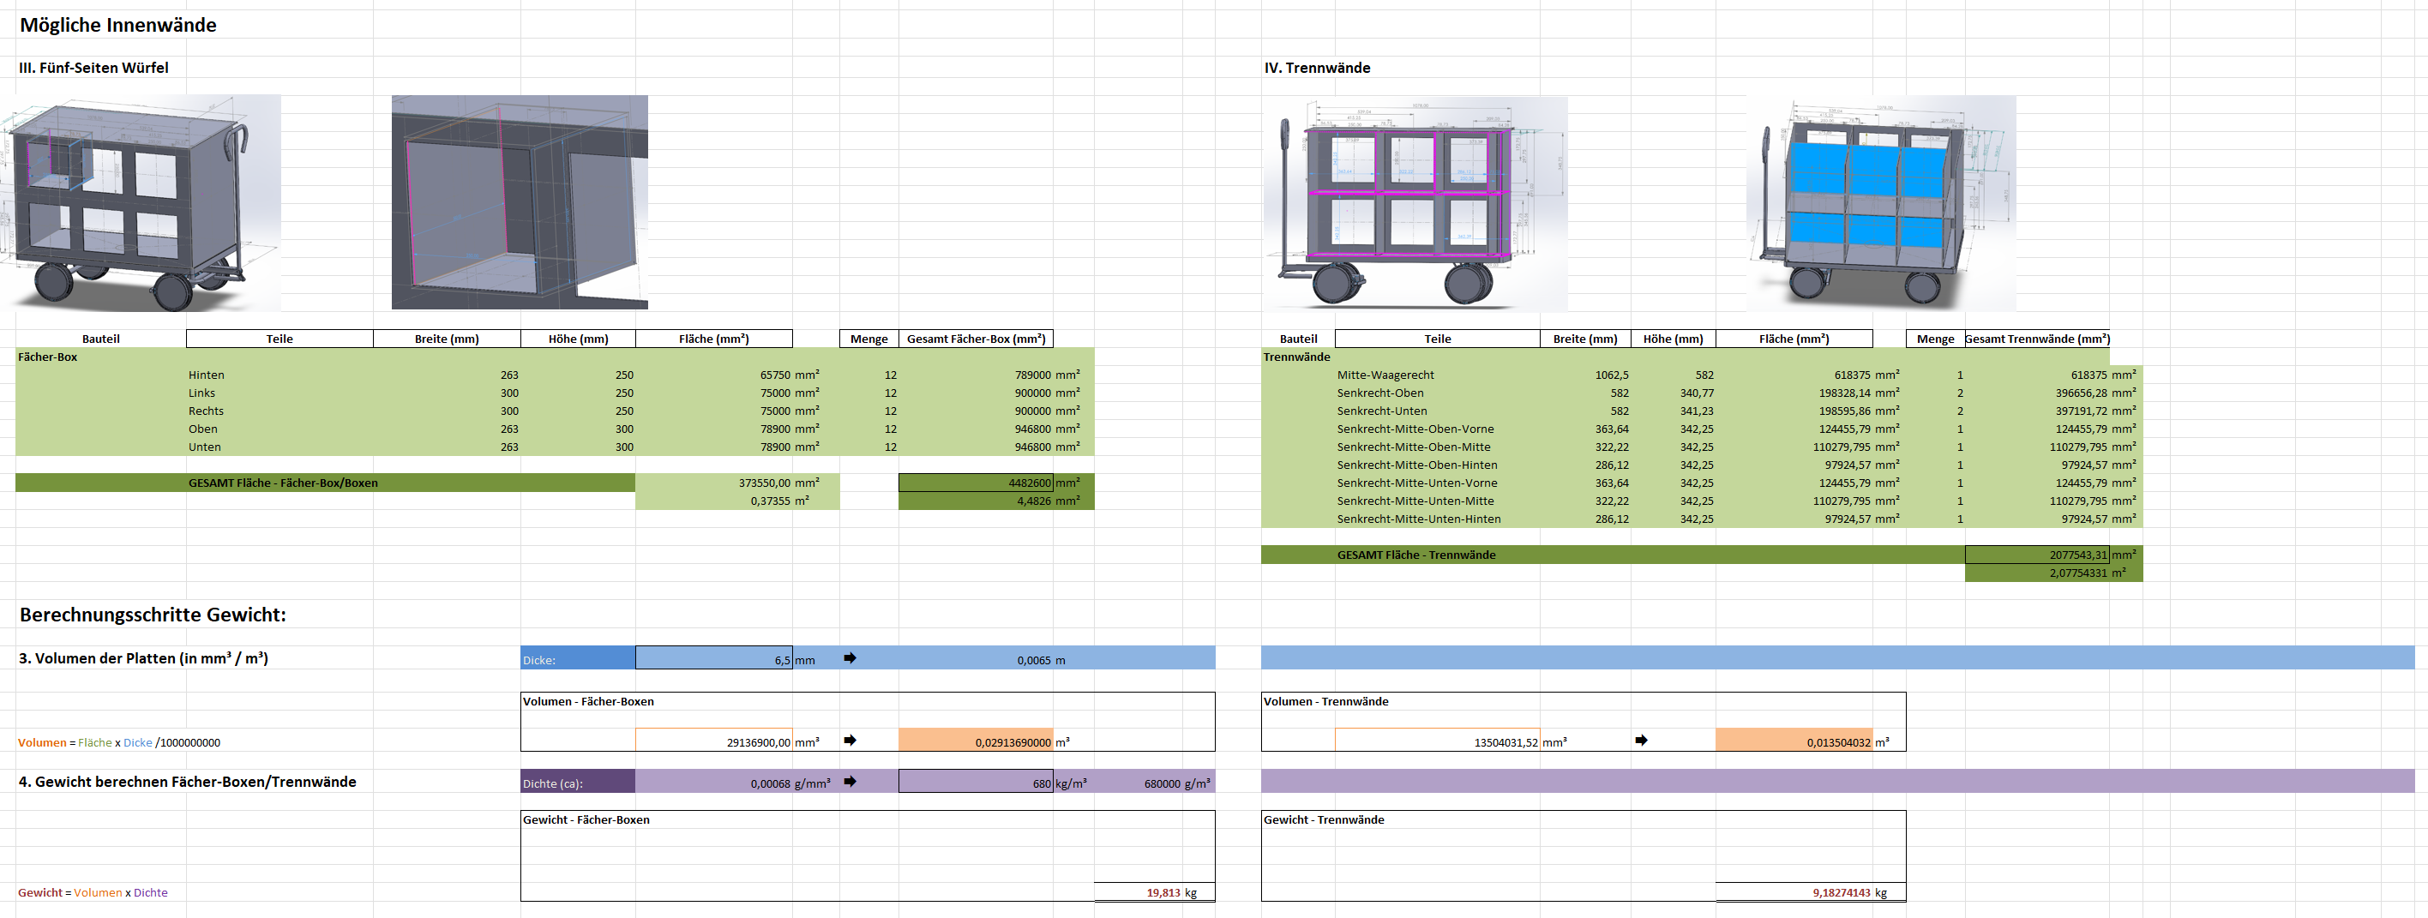2428x918 pixels.
Task: Select the dark purple Dichte (ca): label cell
Action: tap(577, 783)
